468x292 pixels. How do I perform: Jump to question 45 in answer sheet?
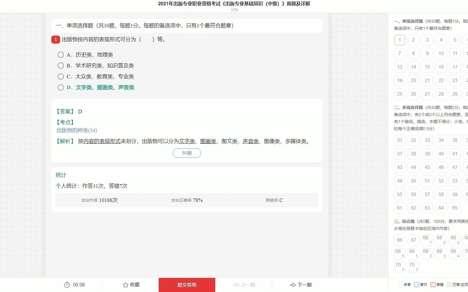tap(427, 167)
